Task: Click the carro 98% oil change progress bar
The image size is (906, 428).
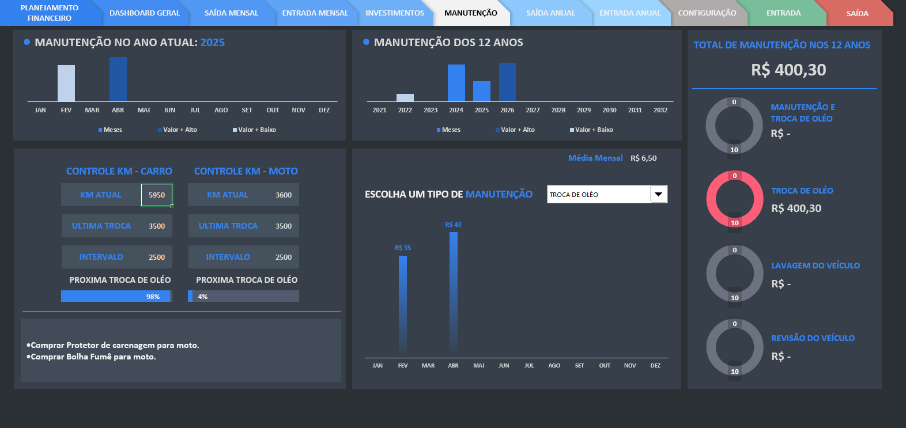Action: (116, 296)
